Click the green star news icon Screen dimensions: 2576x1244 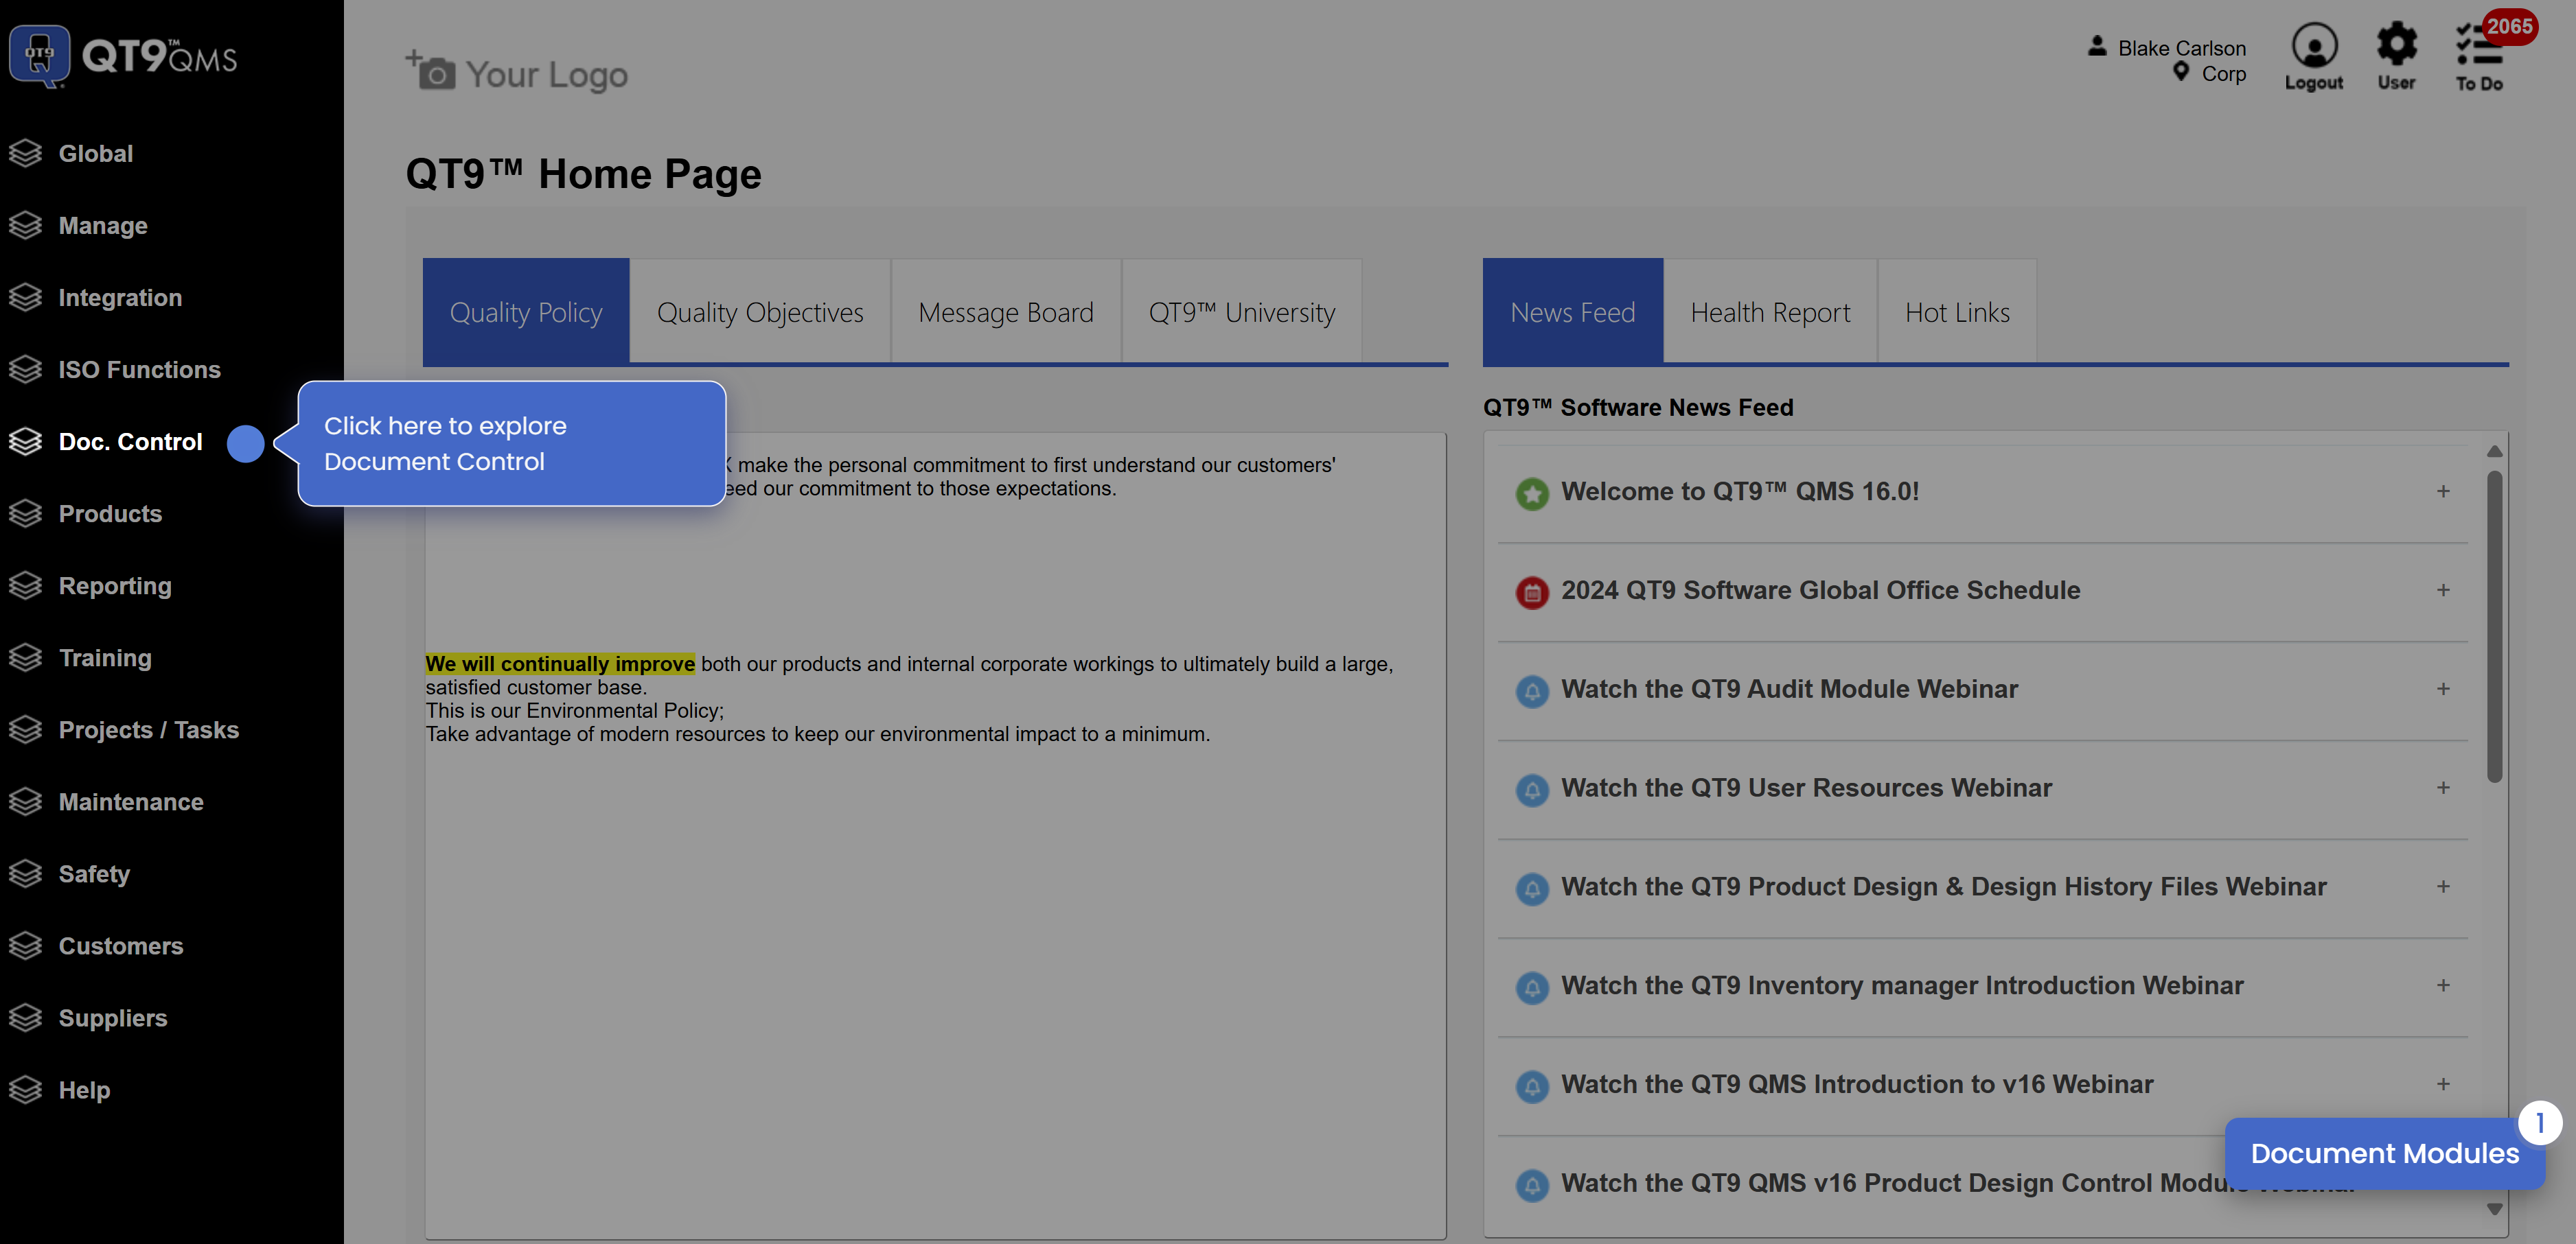coord(1531,493)
